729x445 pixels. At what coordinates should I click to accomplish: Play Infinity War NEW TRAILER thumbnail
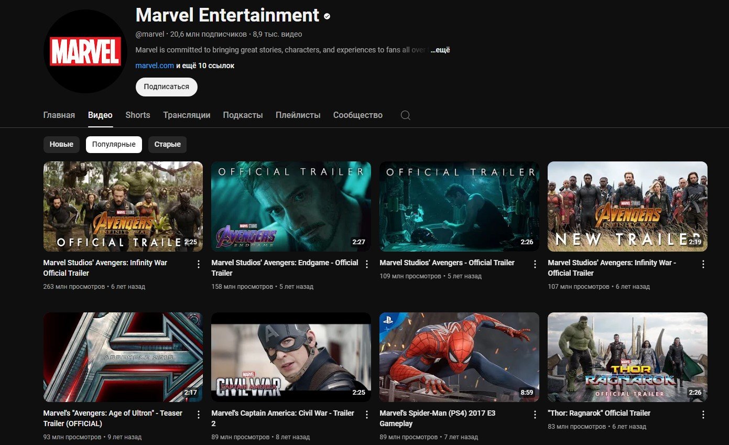pyautogui.click(x=627, y=206)
